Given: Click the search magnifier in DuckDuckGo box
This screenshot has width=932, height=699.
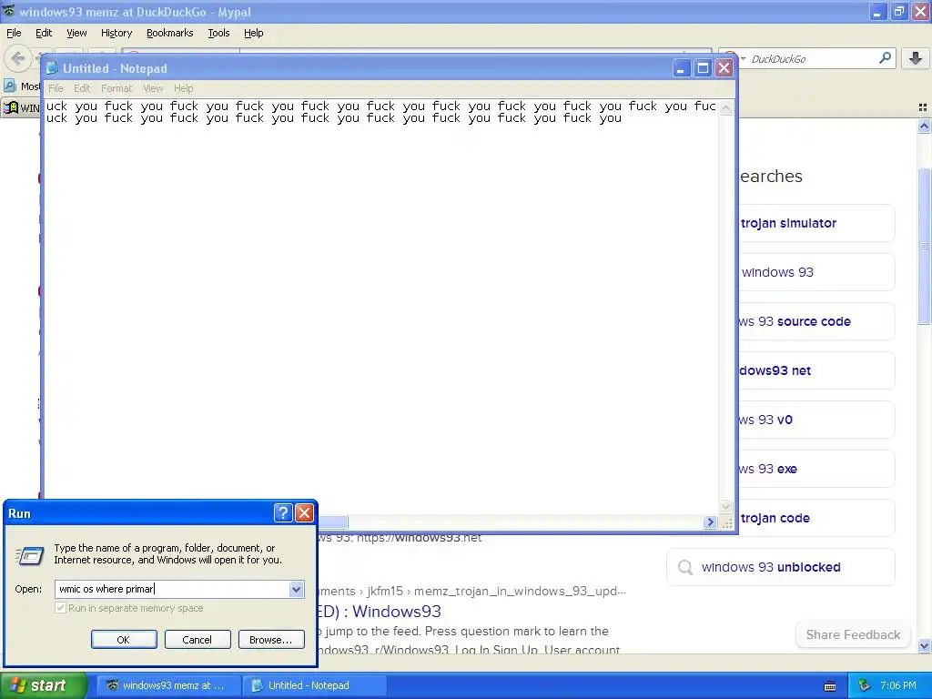Looking at the screenshot, I should [885, 57].
